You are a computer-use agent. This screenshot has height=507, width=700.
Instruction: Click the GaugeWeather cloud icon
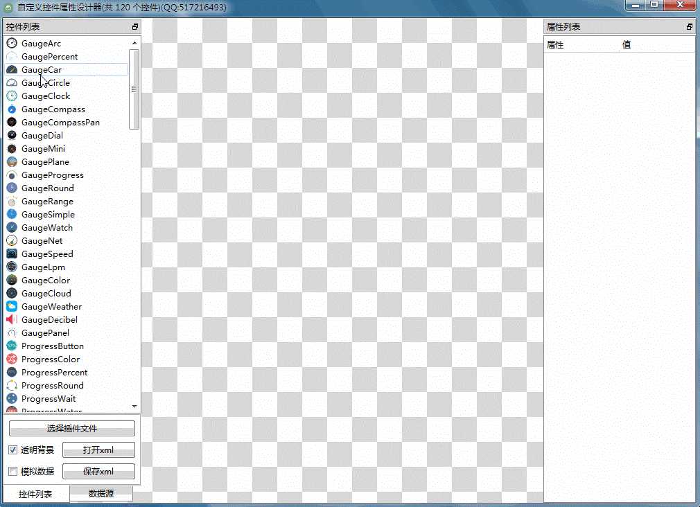click(12, 307)
